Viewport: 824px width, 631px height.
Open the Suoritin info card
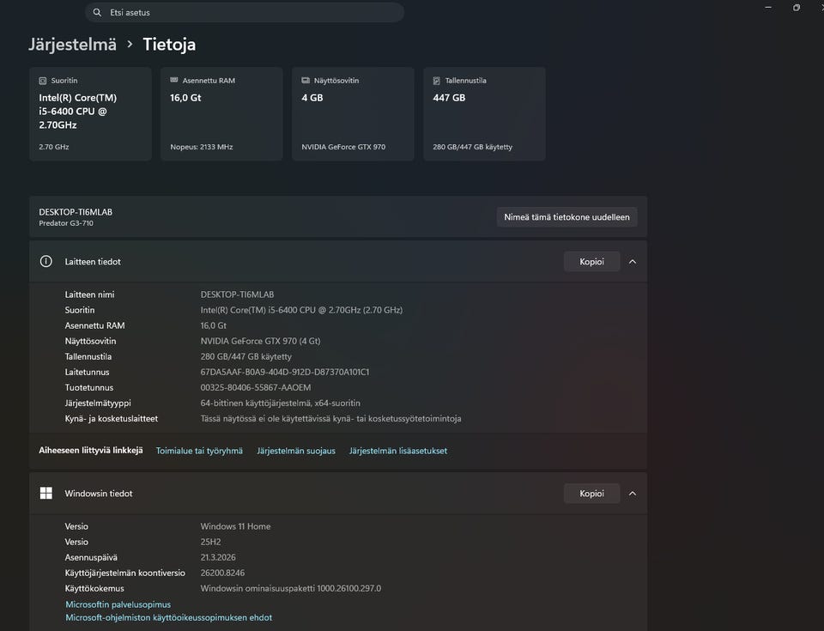[90, 113]
